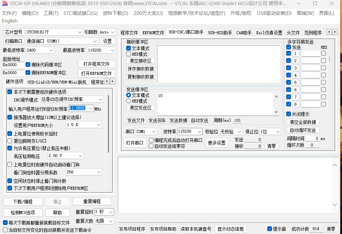The image size is (342, 234).
Task: Click the code start address 0x0000 field
Action: [x=13, y=65]
